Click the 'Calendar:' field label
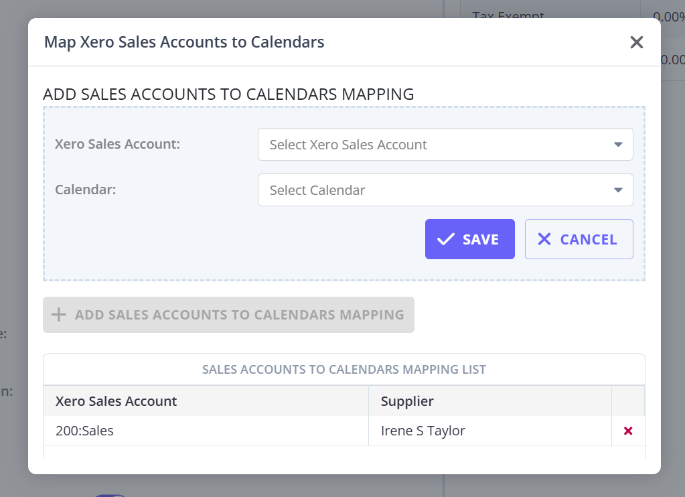 (x=86, y=190)
